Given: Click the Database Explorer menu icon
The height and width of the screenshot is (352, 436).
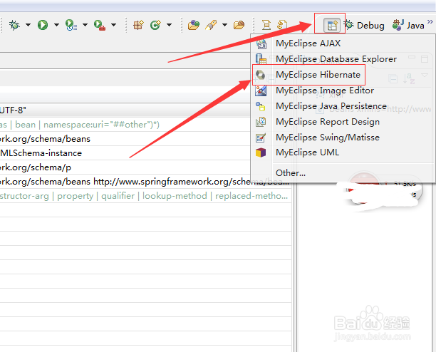Looking at the screenshot, I should [x=261, y=59].
